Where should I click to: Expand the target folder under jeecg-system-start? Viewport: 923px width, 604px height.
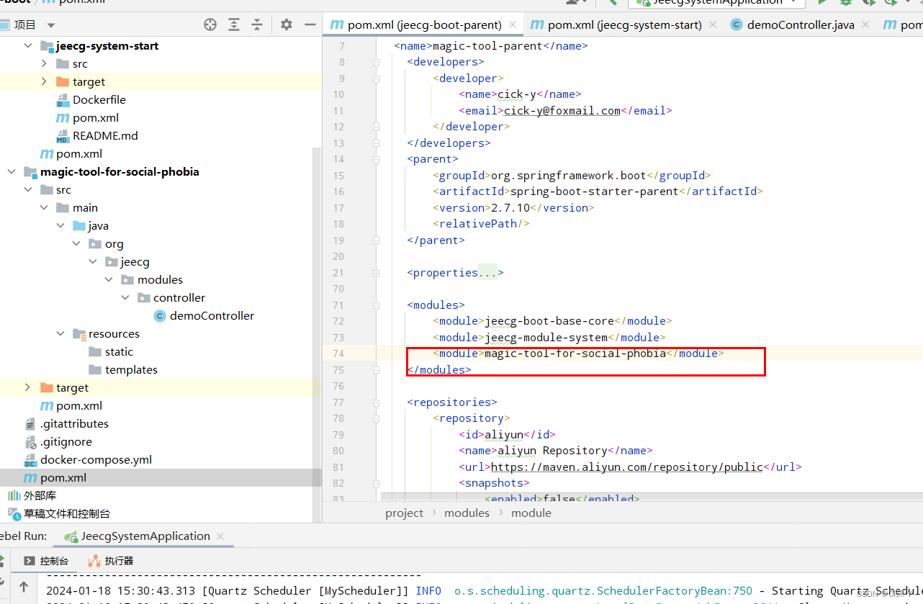pyautogui.click(x=44, y=81)
